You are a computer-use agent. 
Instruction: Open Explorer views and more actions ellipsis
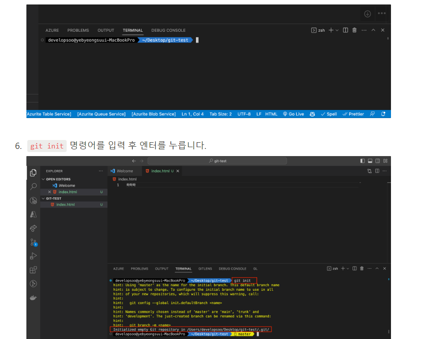coord(101,171)
